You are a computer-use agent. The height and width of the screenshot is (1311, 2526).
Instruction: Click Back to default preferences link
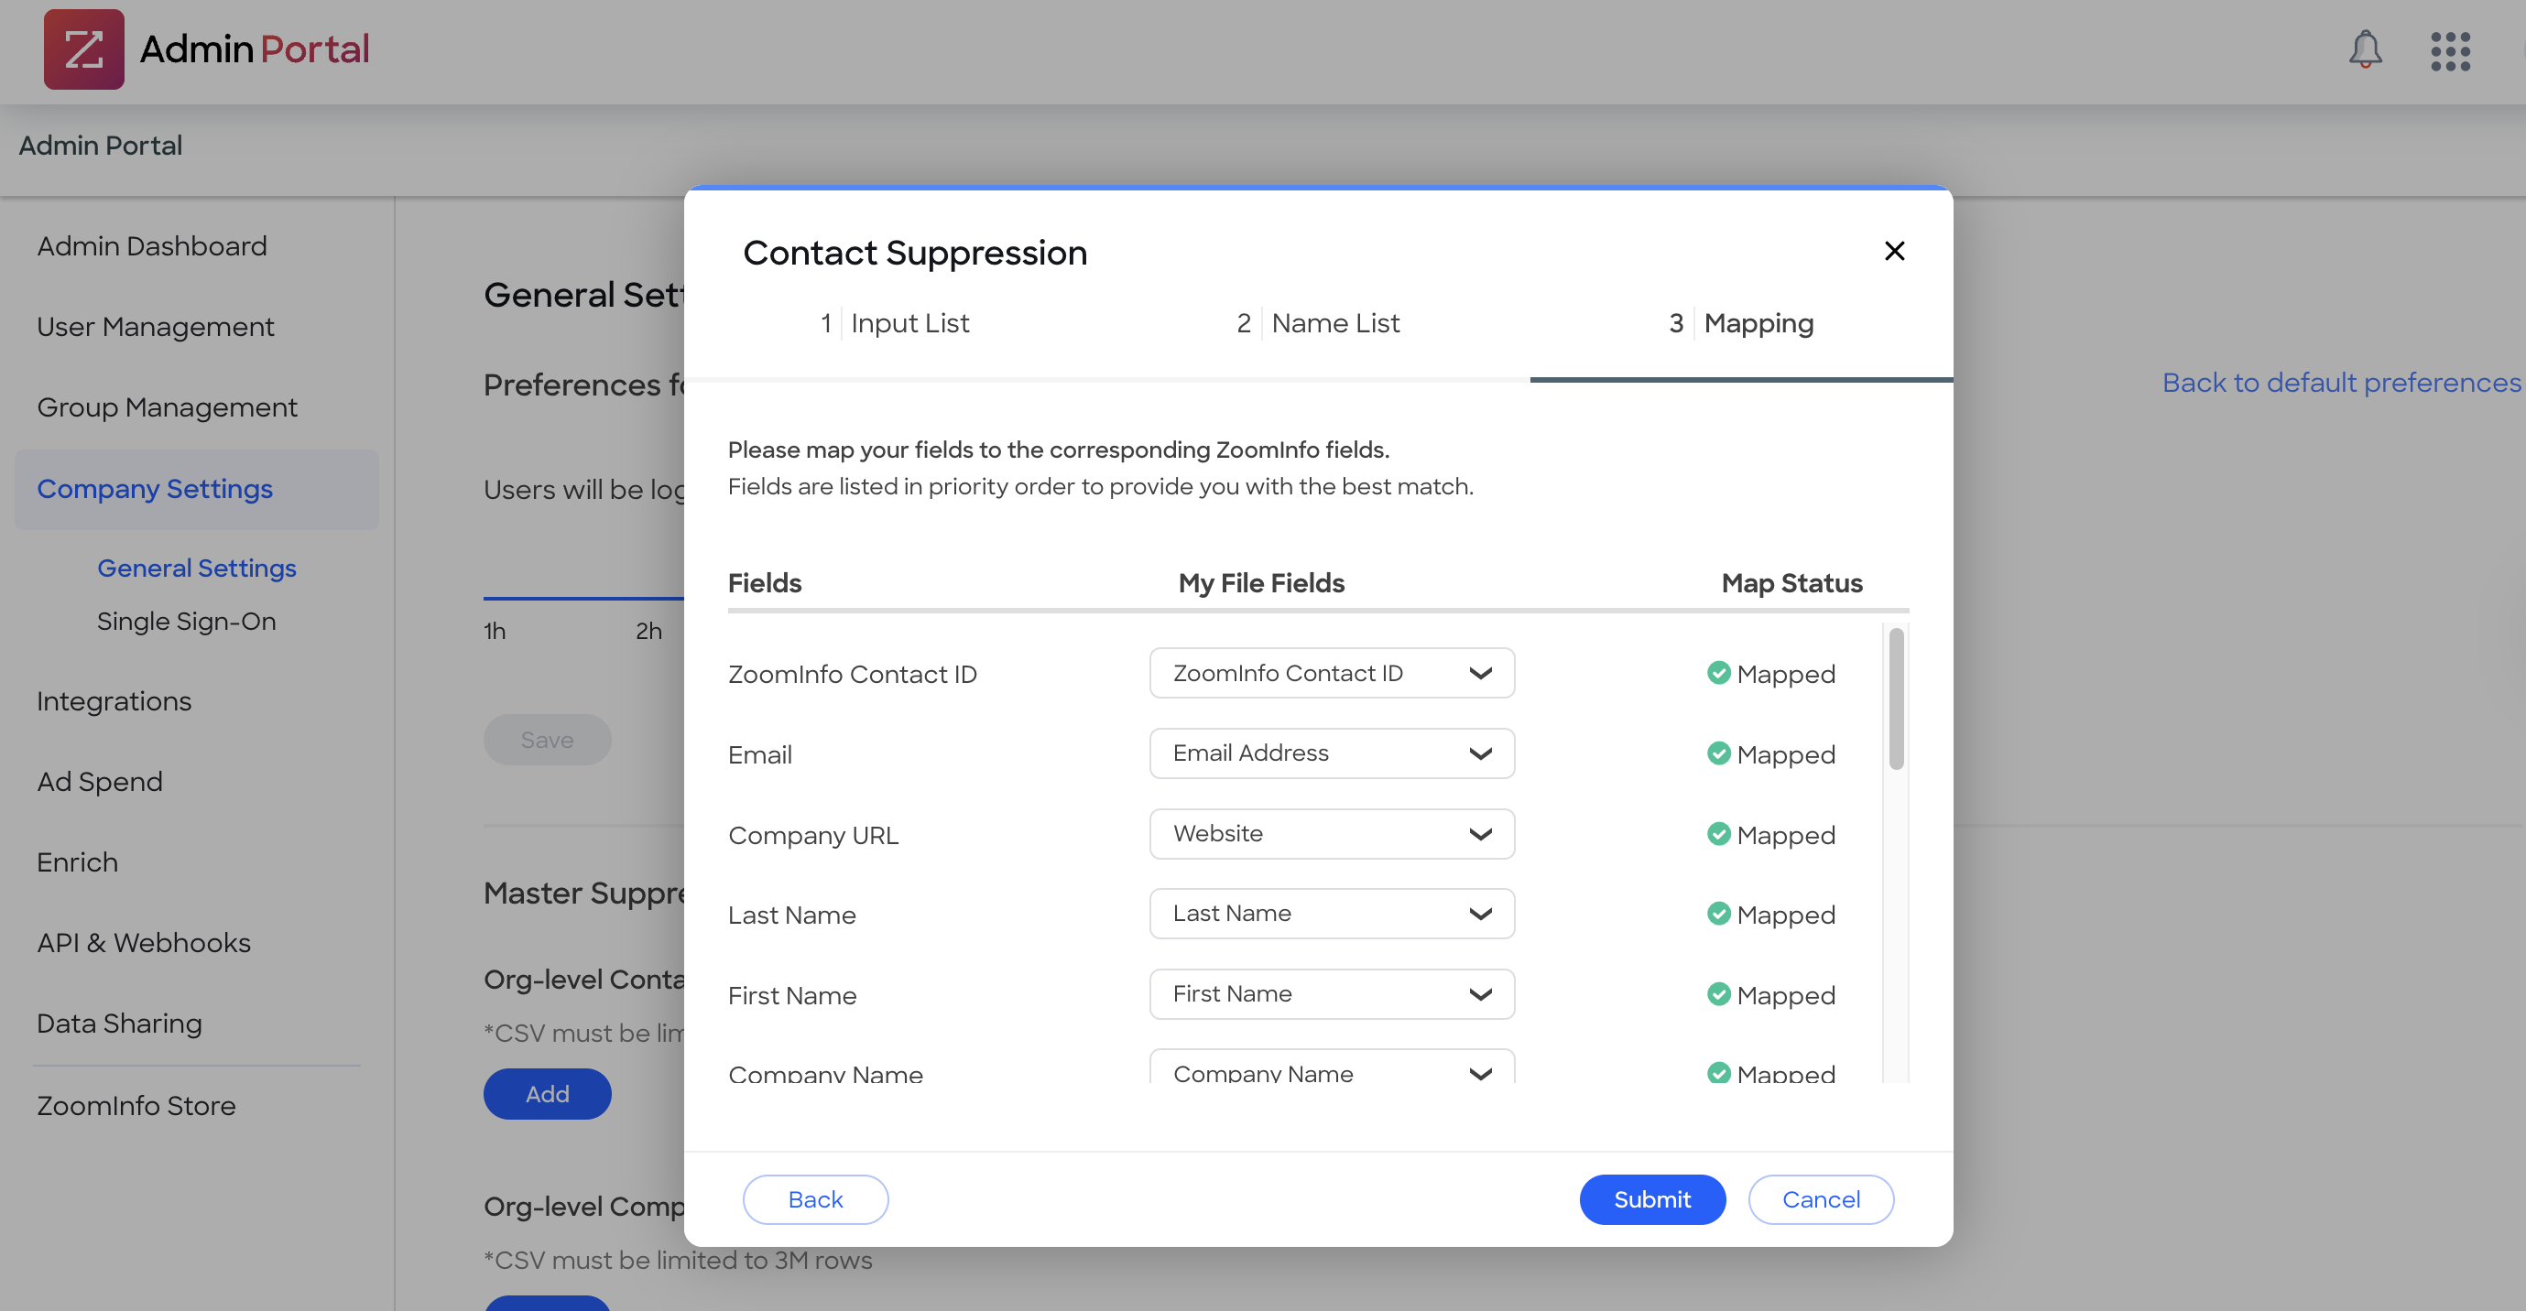pos(2341,382)
